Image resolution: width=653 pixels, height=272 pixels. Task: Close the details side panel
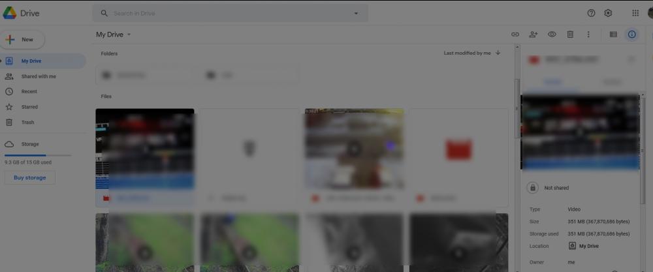click(631, 60)
